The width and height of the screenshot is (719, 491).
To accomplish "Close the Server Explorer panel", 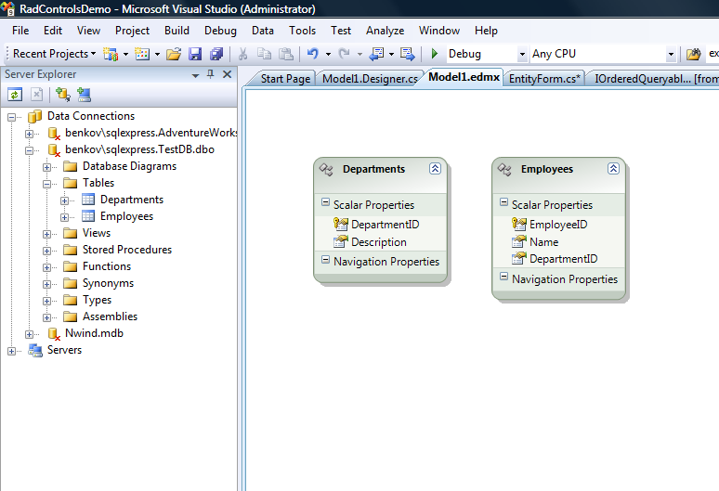I will coord(227,74).
